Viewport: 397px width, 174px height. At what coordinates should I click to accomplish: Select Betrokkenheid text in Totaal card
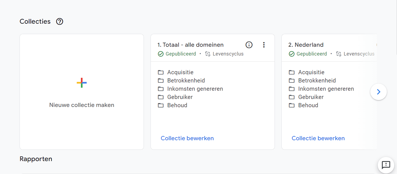click(186, 81)
